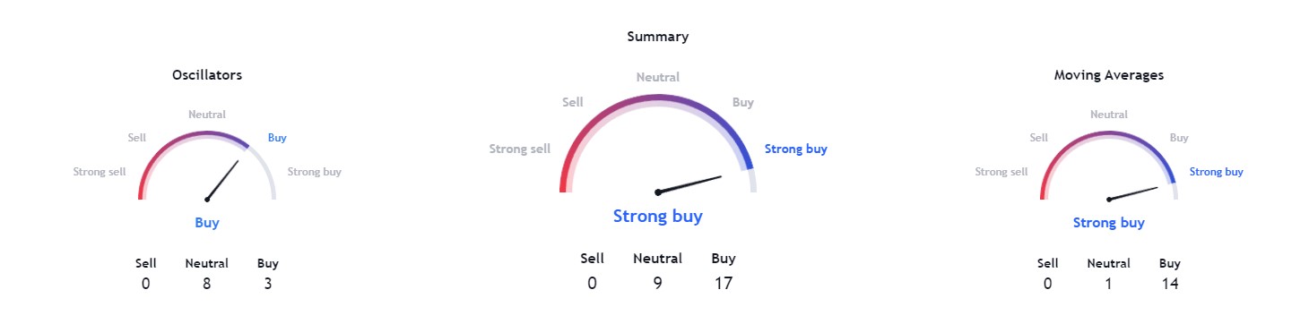Click Summary Buy count of 17

coord(724,284)
